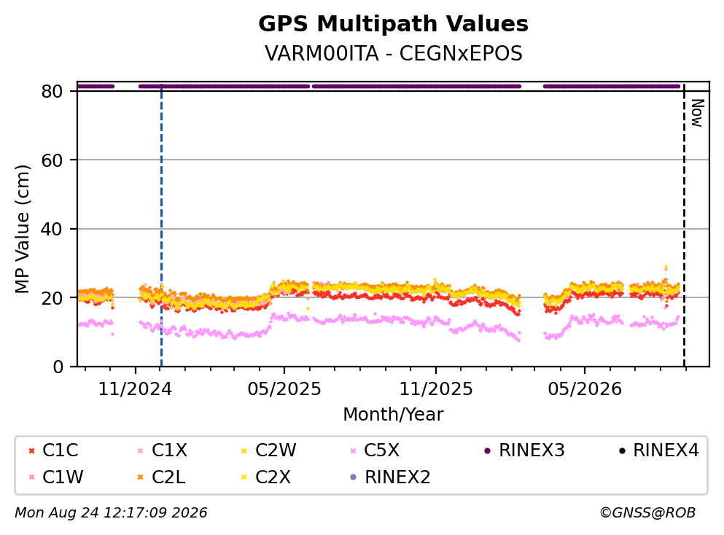Image resolution: width=724 pixels, height=535 pixels.
Task: Click the RINEX3 purple dot marker
Action: point(487,450)
